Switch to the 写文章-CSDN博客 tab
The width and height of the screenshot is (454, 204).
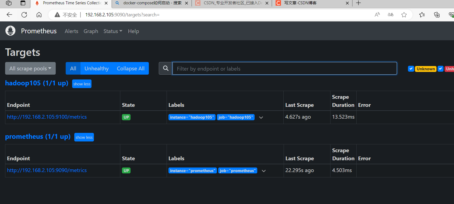[x=312, y=3]
